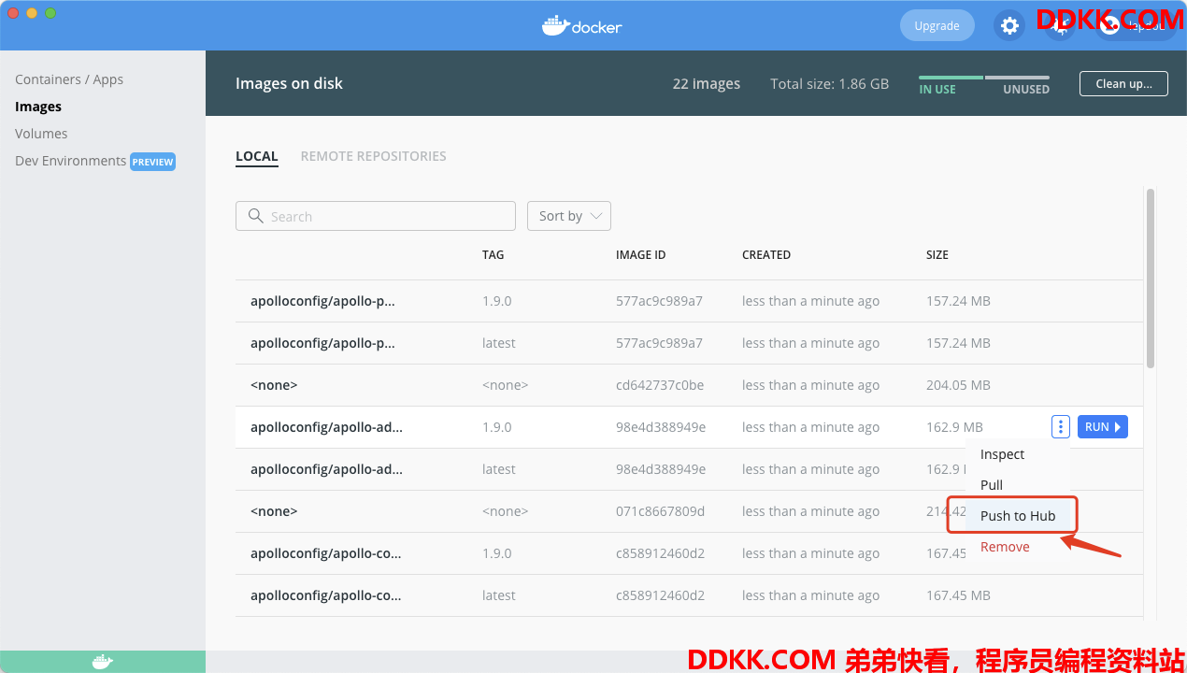Select Images in the sidebar

pyautogui.click(x=38, y=107)
